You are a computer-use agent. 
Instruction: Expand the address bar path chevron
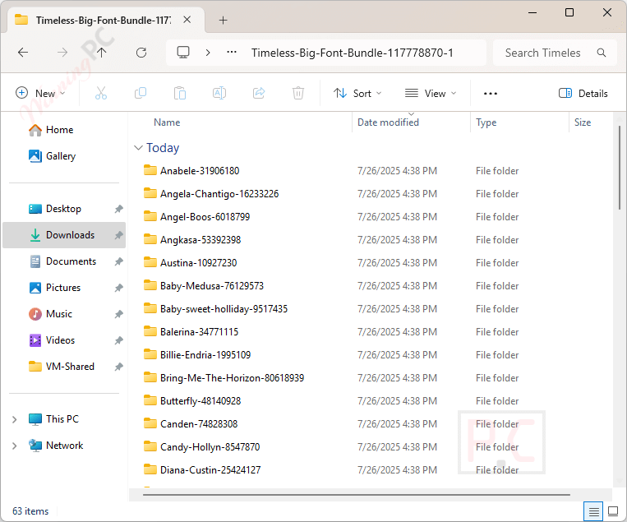pyautogui.click(x=208, y=53)
